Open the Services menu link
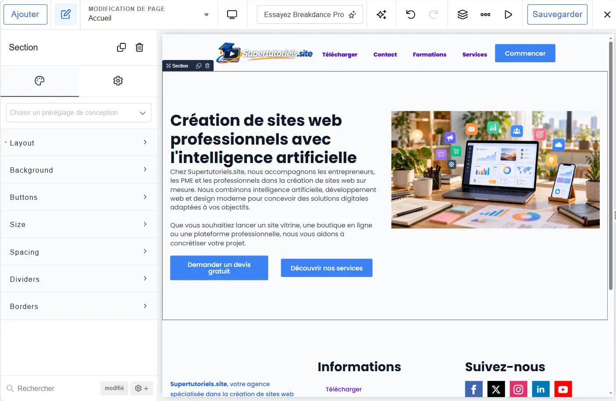 click(x=475, y=54)
